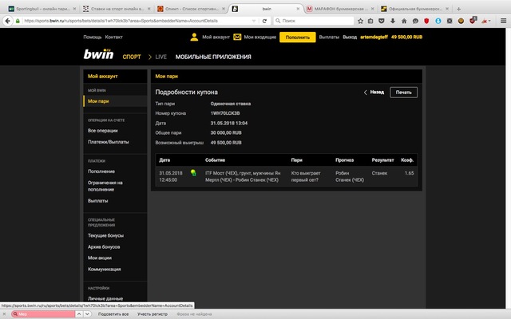The width and height of the screenshot is (511, 319).
Task: Open Мои акции in the sidebar
Action: (99, 258)
